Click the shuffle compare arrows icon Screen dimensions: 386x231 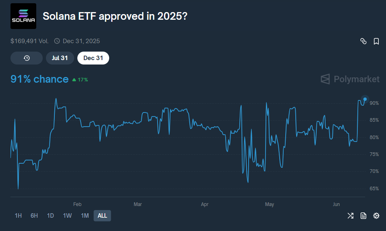351,216
